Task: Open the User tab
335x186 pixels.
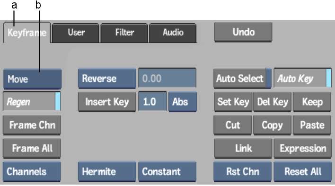Action: tap(76, 33)
